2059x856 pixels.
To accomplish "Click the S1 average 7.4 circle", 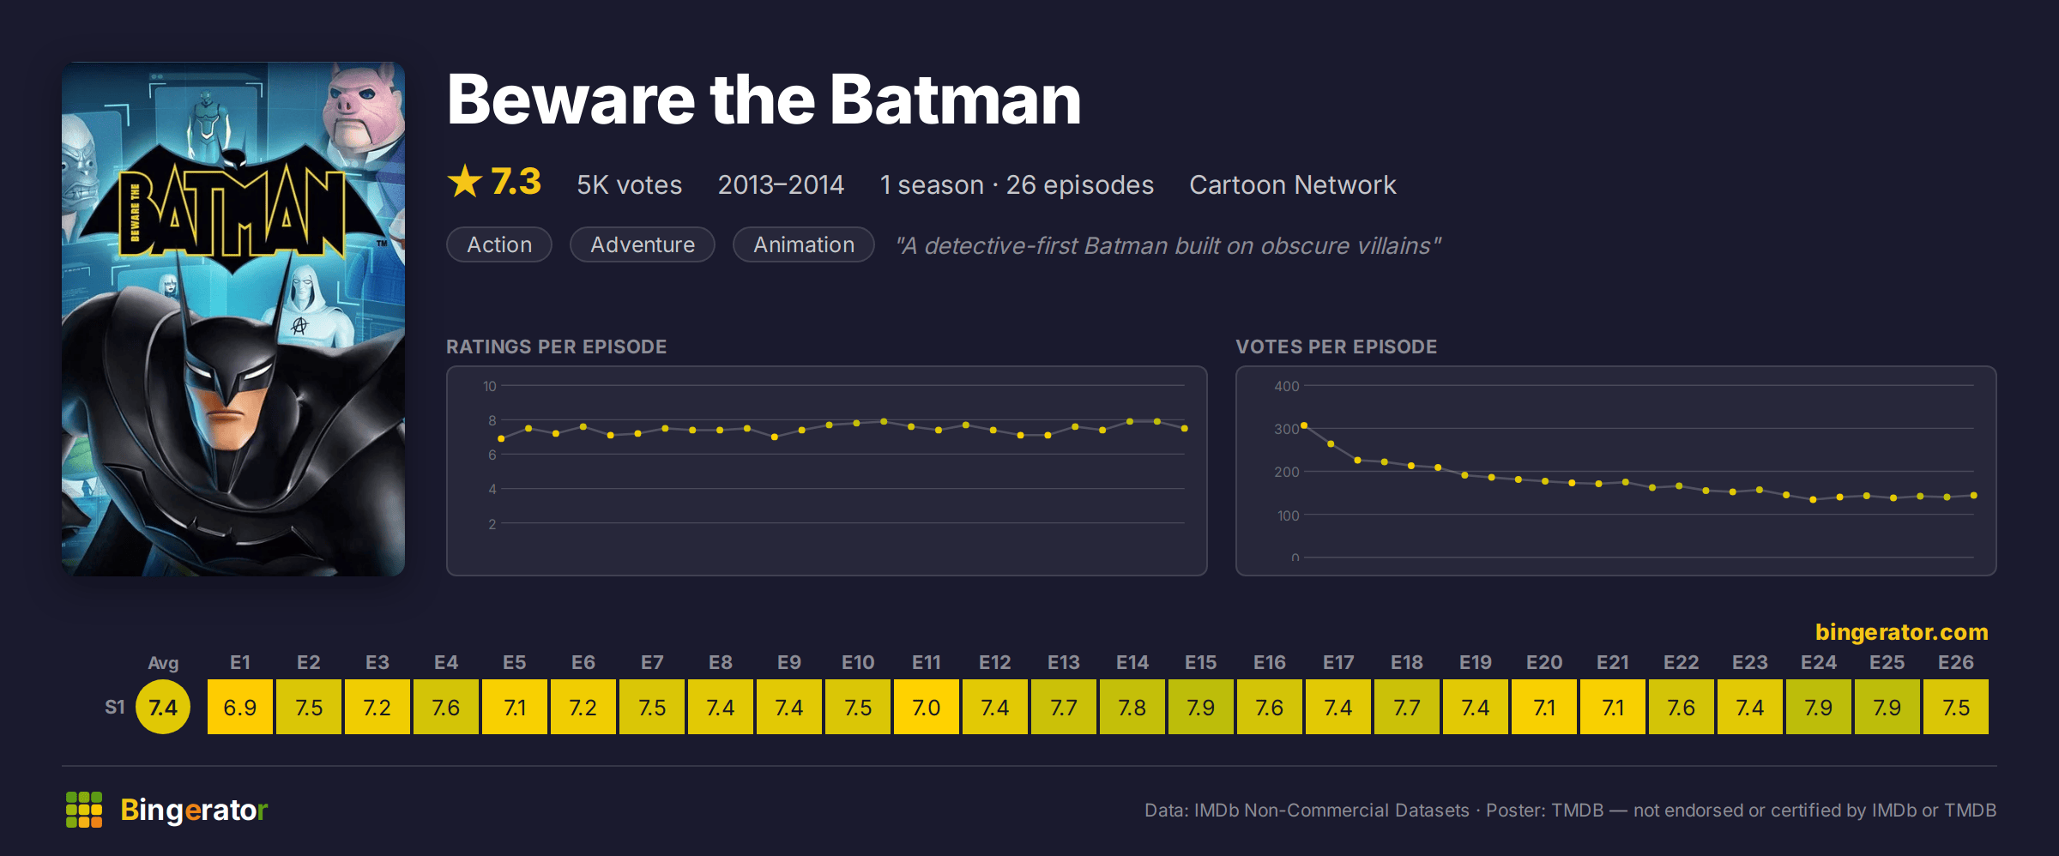I will (163, 707).
